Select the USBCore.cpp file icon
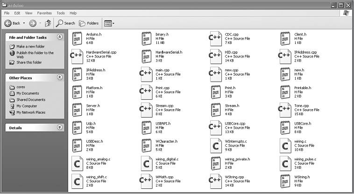The width and height of the screenshot is (354, 194). point(215,128)
